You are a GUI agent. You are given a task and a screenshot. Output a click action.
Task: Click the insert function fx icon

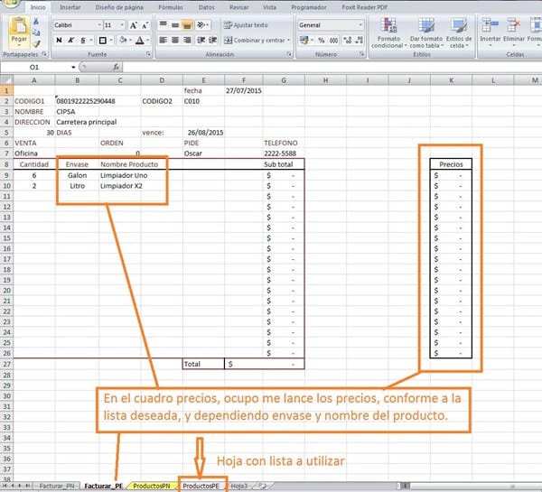click(x=117, y=67)
